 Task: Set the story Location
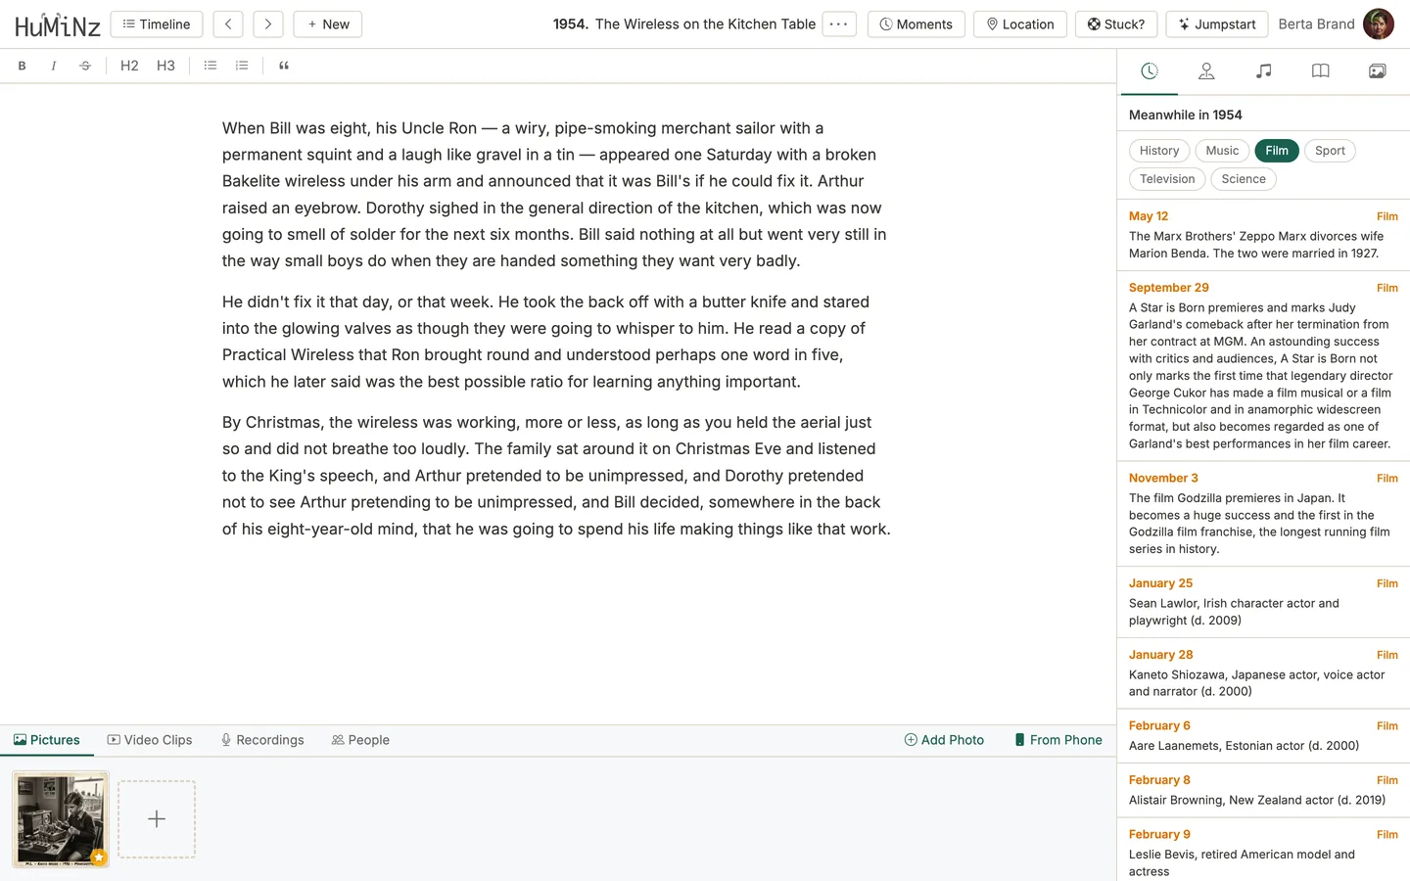coord(1020,24)
